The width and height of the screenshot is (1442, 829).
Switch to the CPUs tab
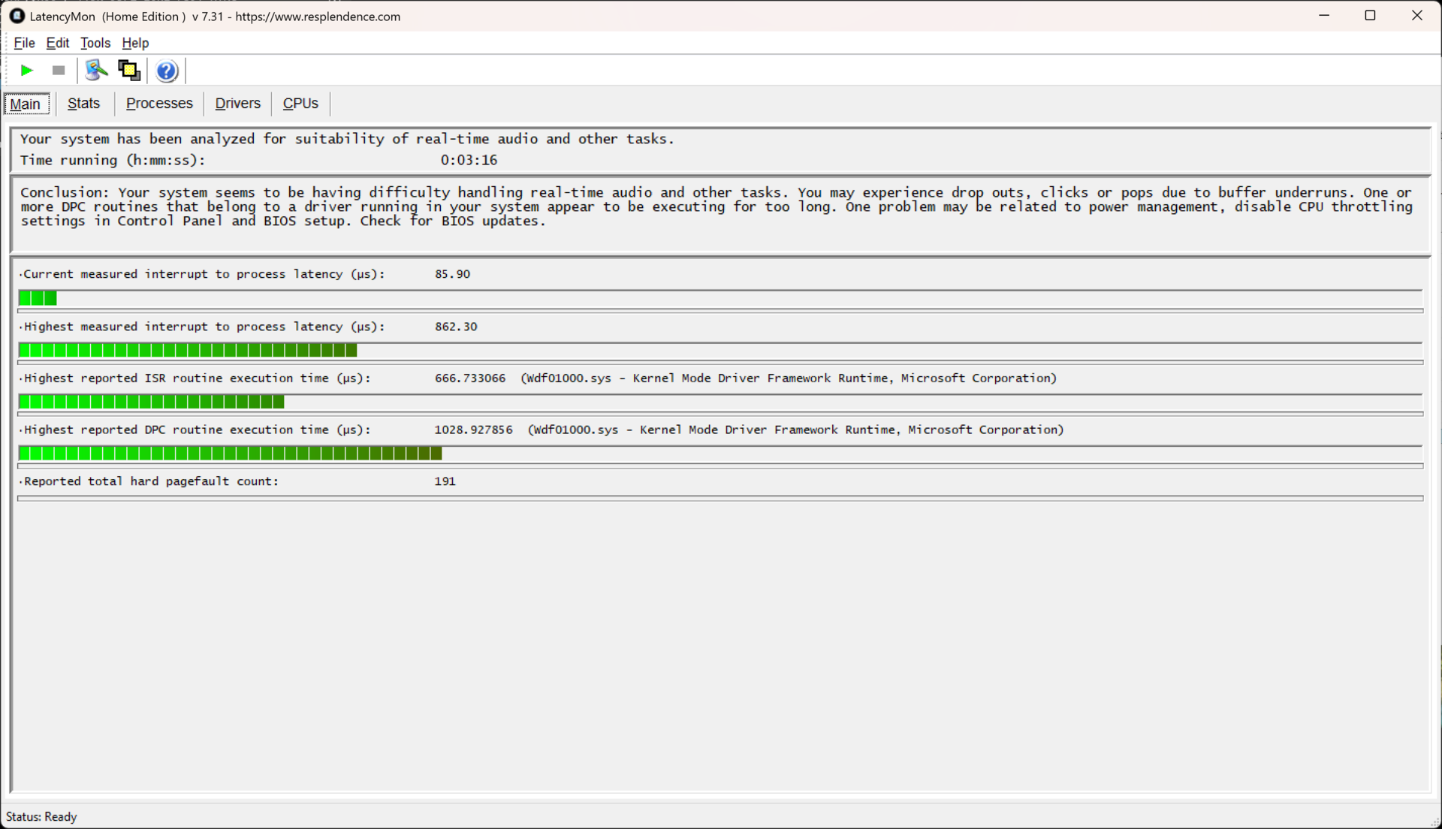[300, 104]
